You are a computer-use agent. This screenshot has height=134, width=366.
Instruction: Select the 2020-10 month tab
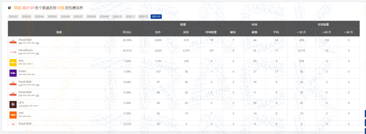click(117, 17)
